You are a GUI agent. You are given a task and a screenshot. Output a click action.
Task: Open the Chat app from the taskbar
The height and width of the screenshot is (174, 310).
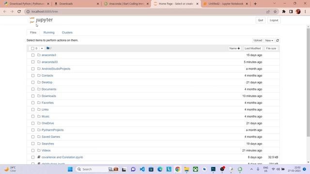point(133,169)
